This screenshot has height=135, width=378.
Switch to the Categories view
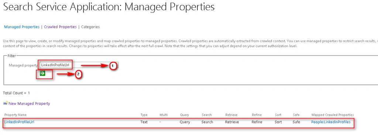(90, 27)
